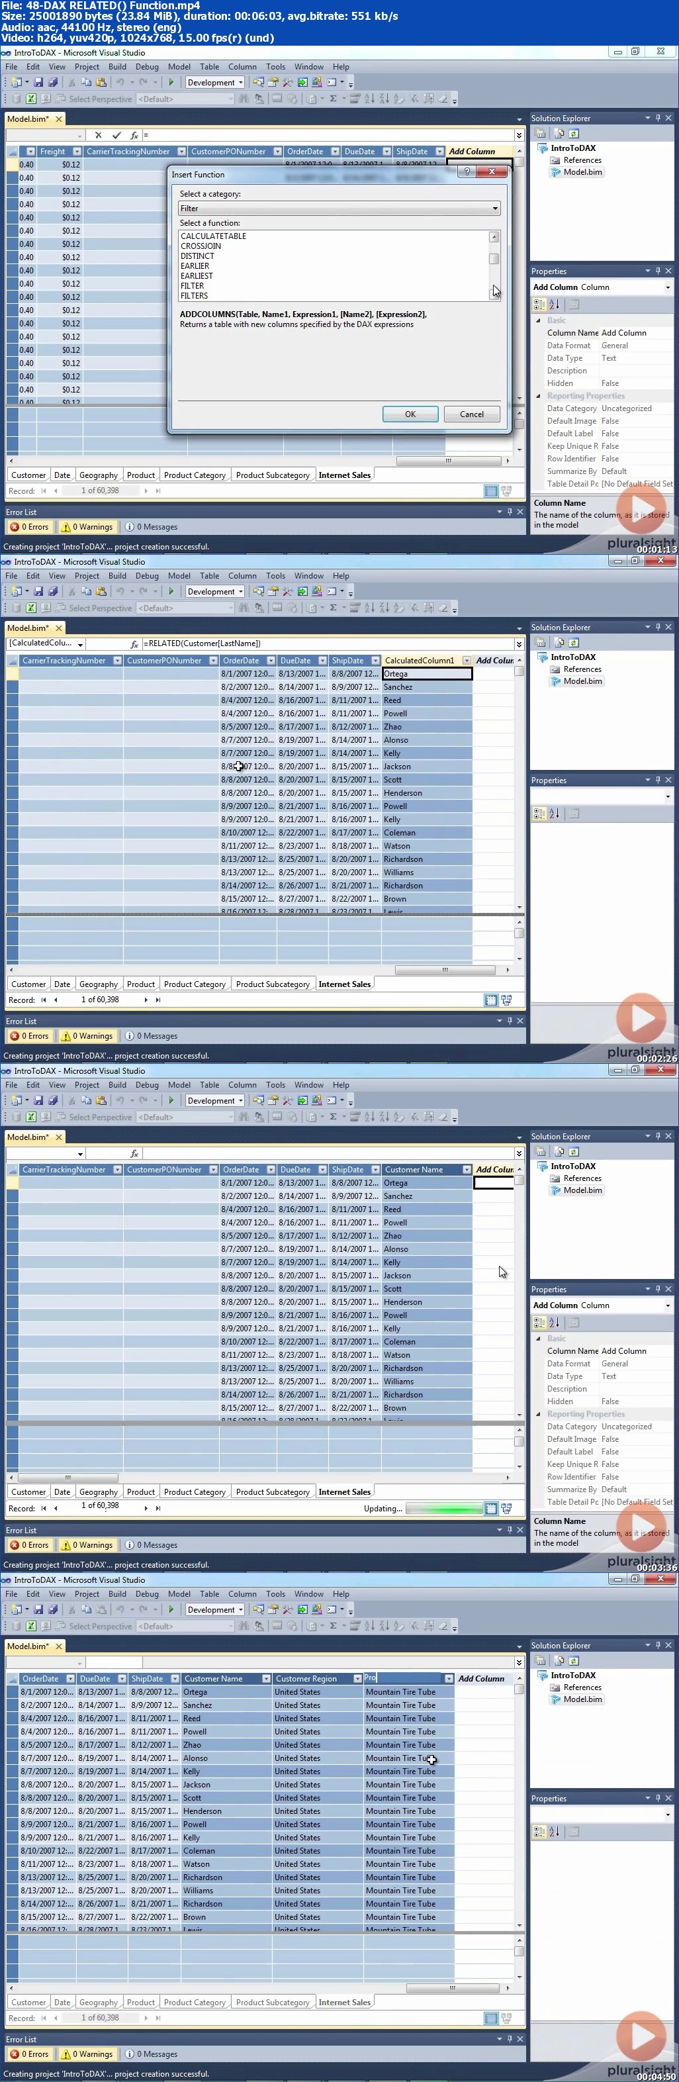Click the formula bar containing =RELATED(Customer[LastName])
The width and height of the screenshot is (679, 2082).
pos(328,644)
